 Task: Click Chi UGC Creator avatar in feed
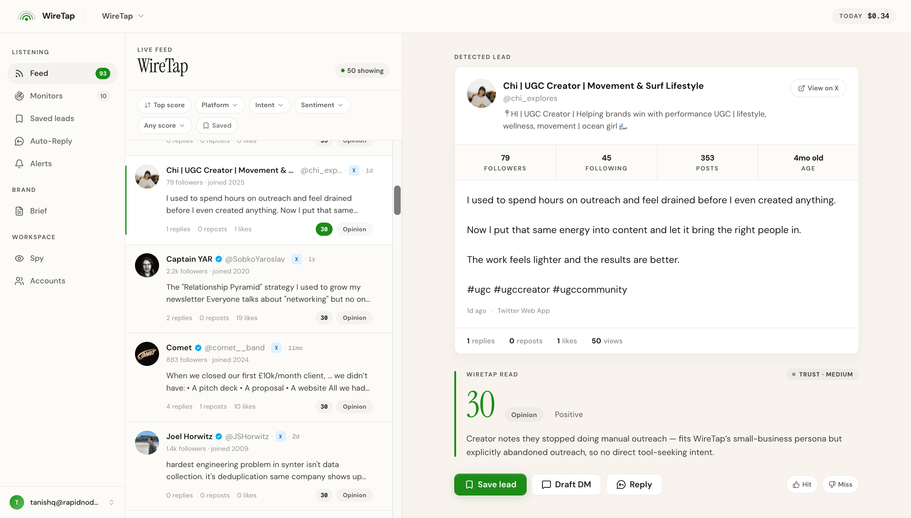click(147, 176)
